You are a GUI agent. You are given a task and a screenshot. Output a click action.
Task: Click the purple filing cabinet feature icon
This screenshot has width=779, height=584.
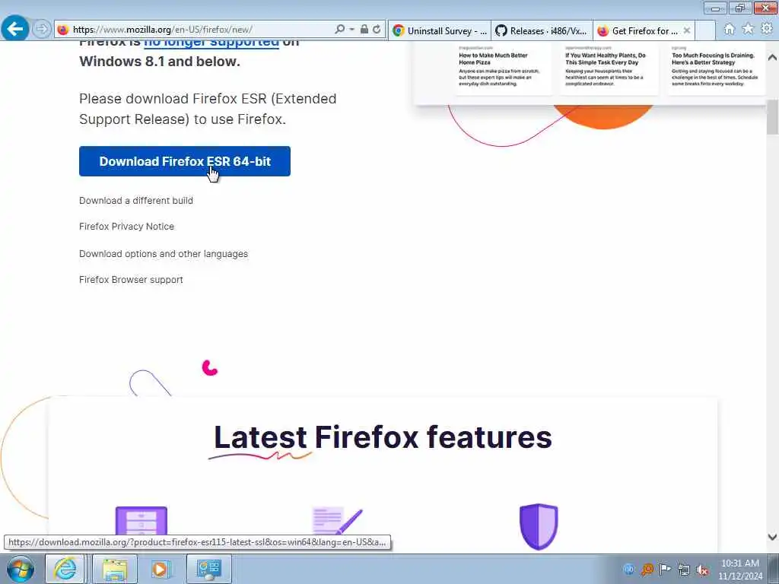pos(141,520)
